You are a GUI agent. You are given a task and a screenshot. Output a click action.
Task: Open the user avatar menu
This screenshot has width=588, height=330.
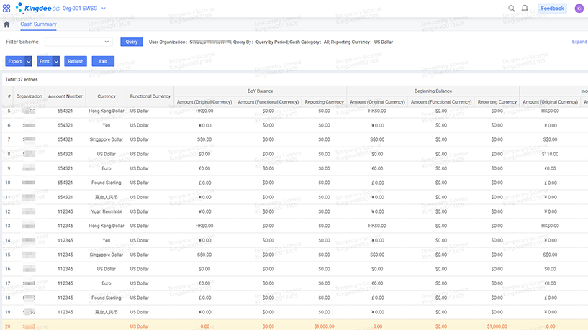point(579,9)
